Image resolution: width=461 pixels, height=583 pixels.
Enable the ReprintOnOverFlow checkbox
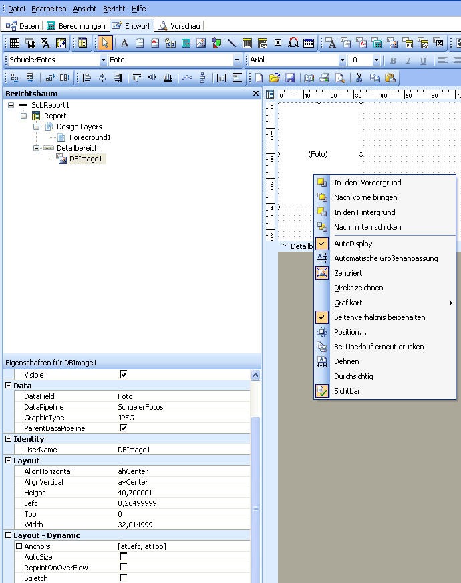click(x=123, y=568)
